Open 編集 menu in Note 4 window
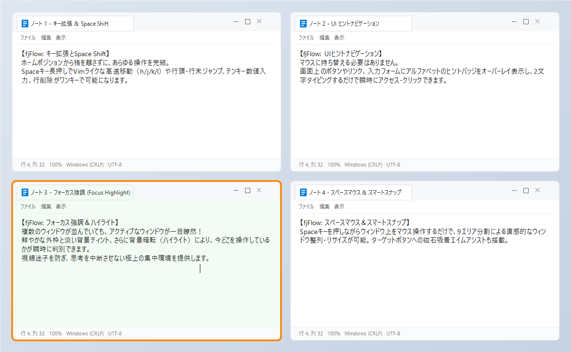This screenshot has width=571, height=352. coord(325,206)
